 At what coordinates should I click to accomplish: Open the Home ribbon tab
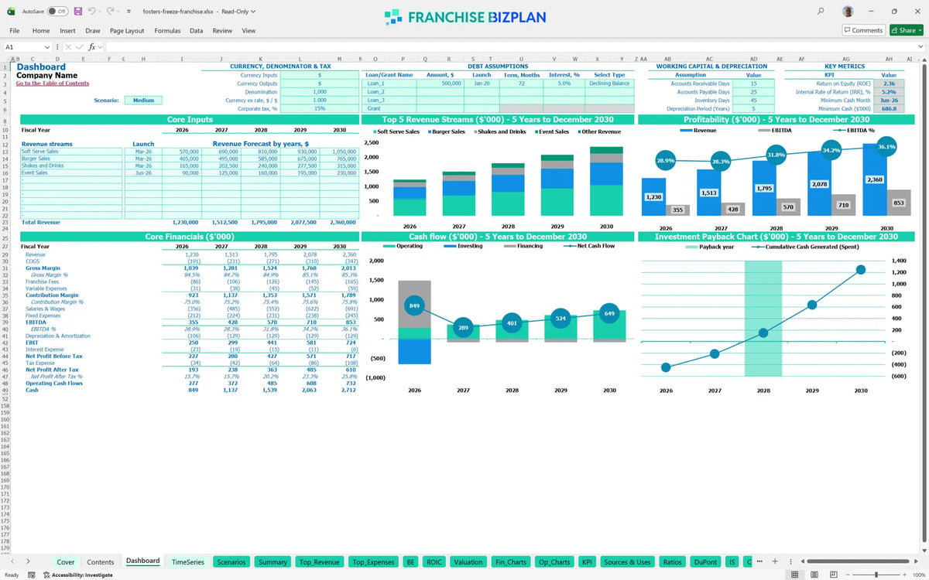coord(41,30)
